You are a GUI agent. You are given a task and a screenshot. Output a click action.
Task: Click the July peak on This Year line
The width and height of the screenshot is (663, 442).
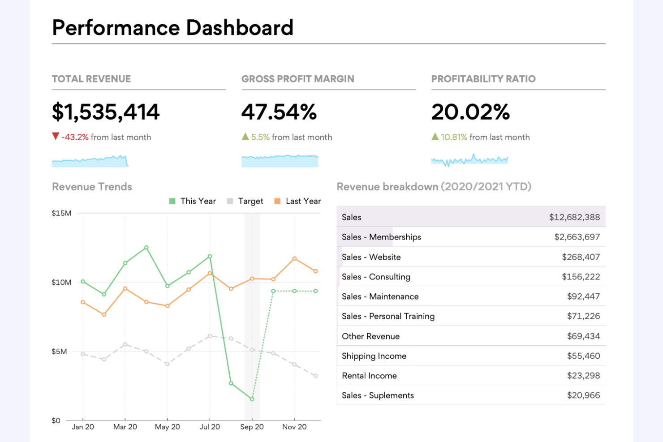[209, 257]
